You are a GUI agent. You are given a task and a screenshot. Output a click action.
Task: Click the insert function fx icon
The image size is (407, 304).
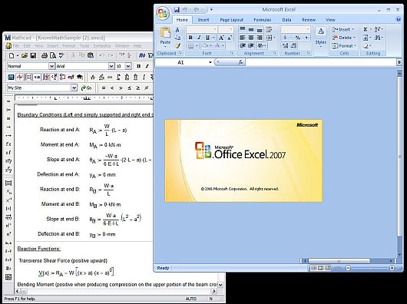pos(240,62)
